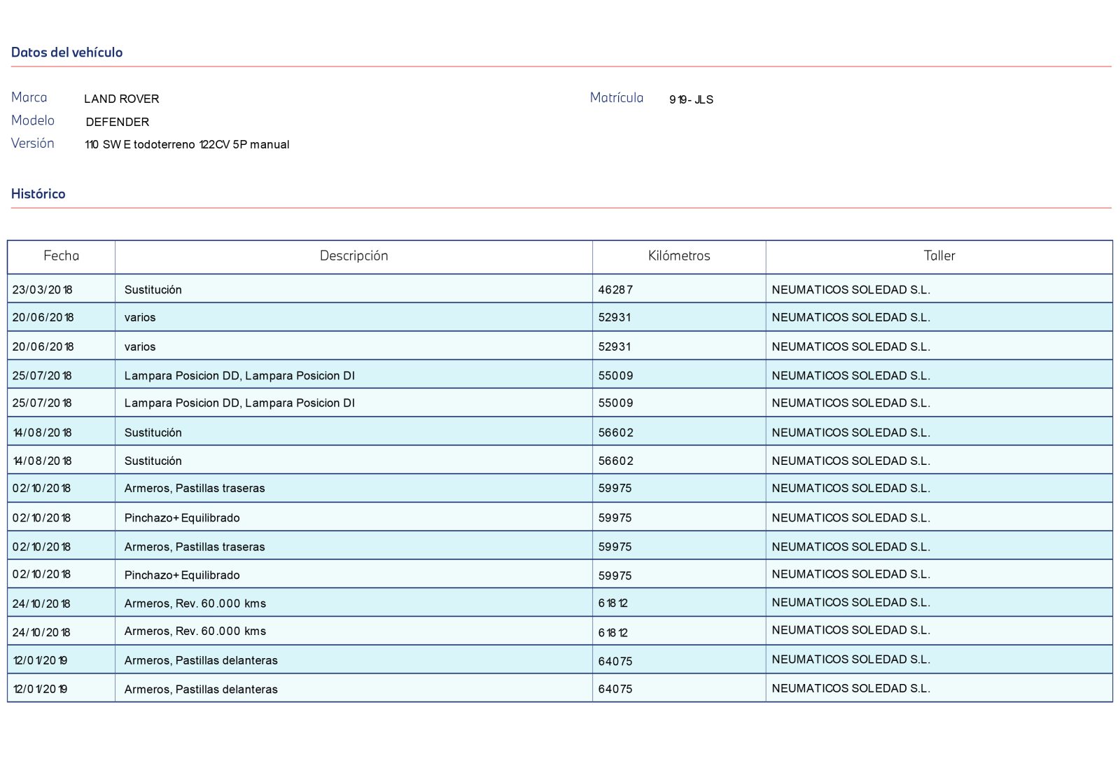The height and width of the screenshot is (782, 1120).
Task: Select the 64075 kilometers cell in the bottom row
Action: (615, 689)
